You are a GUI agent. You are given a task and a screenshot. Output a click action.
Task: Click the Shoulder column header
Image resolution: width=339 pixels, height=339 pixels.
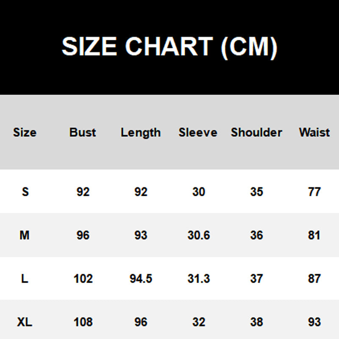click(256, 132)
